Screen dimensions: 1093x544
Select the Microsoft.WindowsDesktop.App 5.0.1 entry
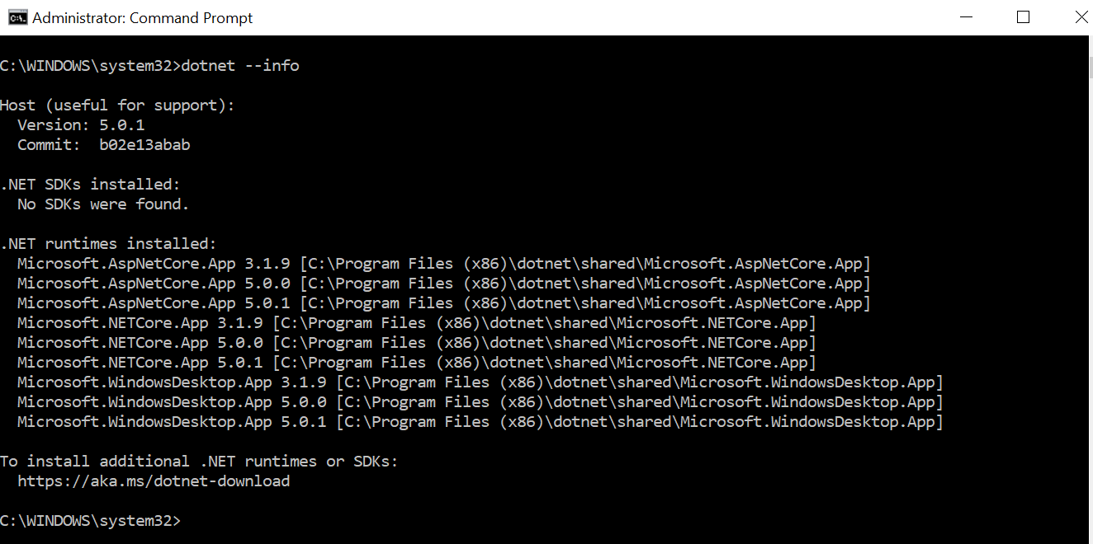tap(473, 421)
